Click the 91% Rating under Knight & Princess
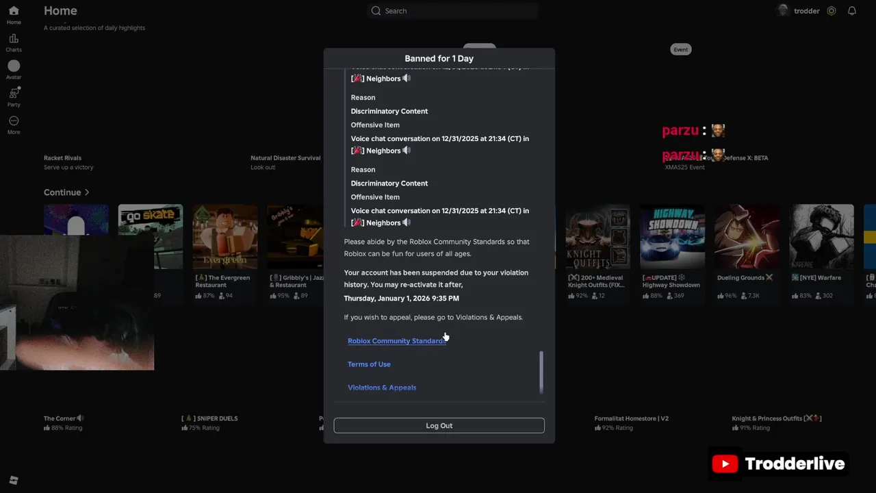 tap(751, 428)
